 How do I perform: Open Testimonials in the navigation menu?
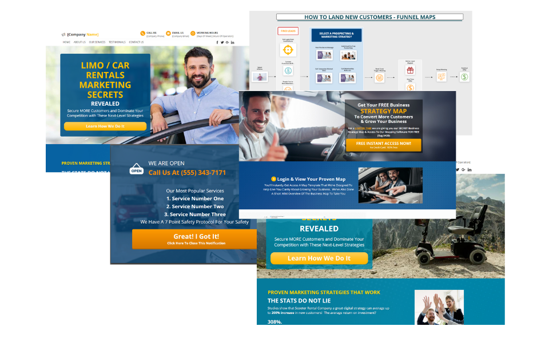pyautogui.click(x=117, y=42)
